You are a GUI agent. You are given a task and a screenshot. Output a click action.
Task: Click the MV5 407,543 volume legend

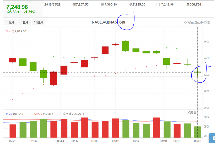click(15, 114)
